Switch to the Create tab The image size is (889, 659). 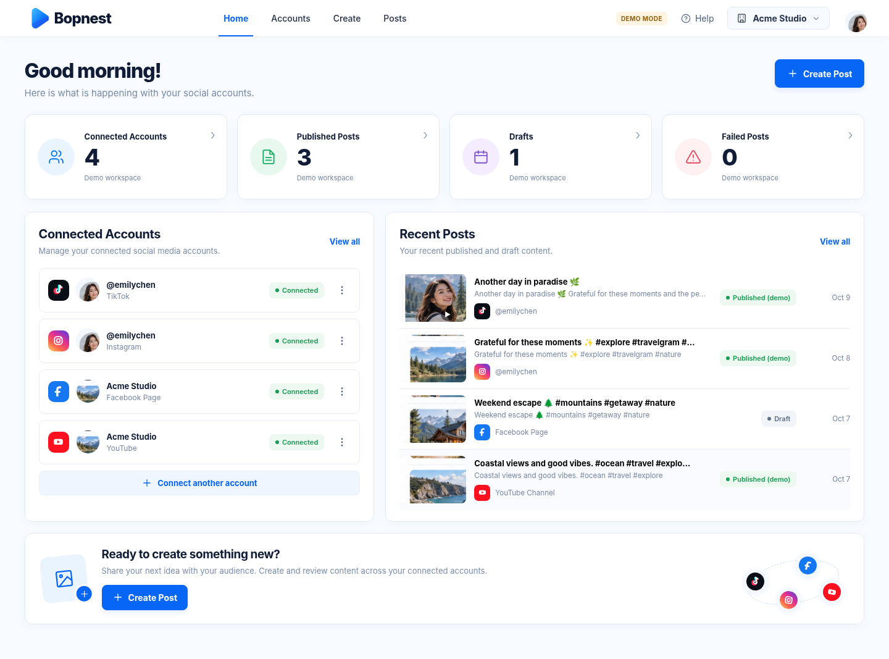(347, 19)
